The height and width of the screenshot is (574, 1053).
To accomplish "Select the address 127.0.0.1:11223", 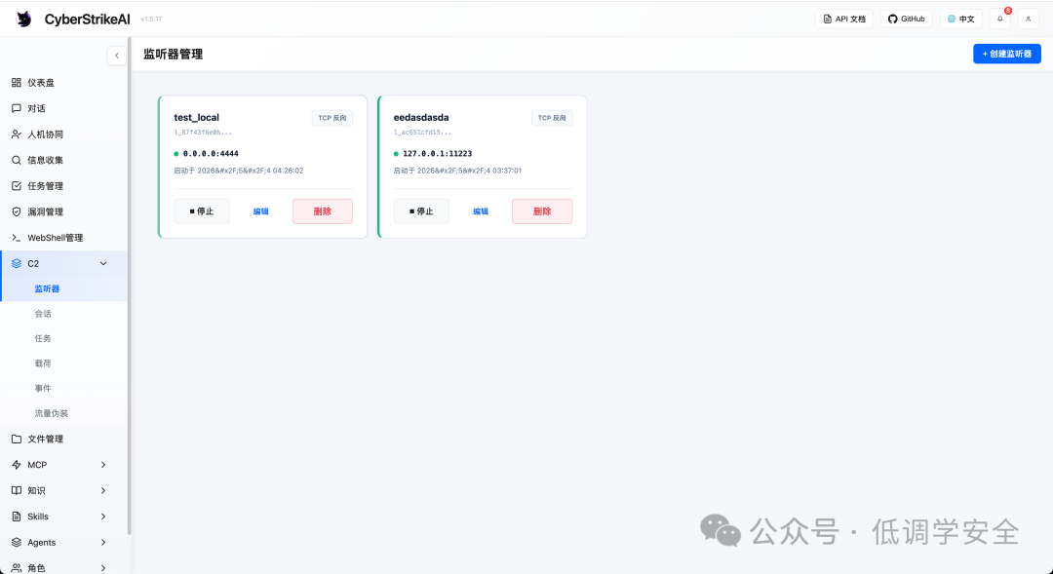I will (x=437, y=154).
